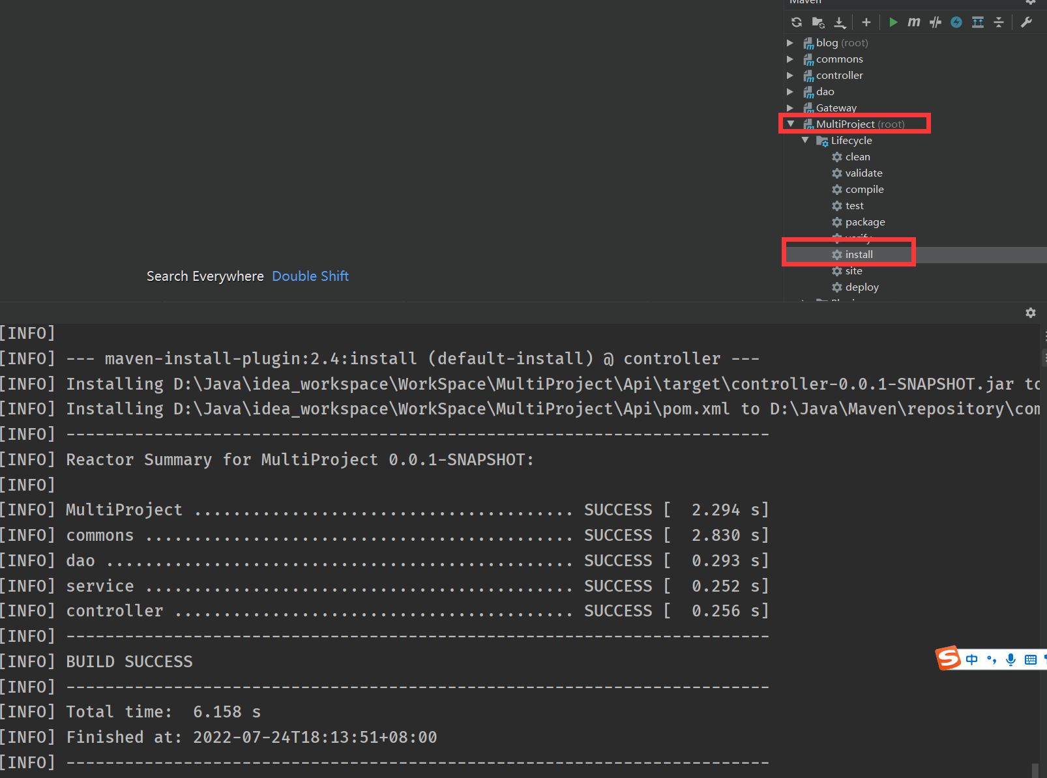Click Sogou input method Chinese mode indicator

(971, 659)
